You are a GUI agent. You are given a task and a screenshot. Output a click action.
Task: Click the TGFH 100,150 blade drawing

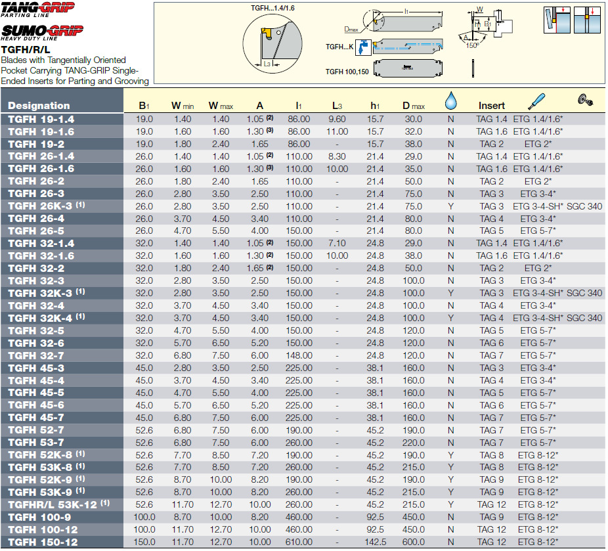[408, 68]
